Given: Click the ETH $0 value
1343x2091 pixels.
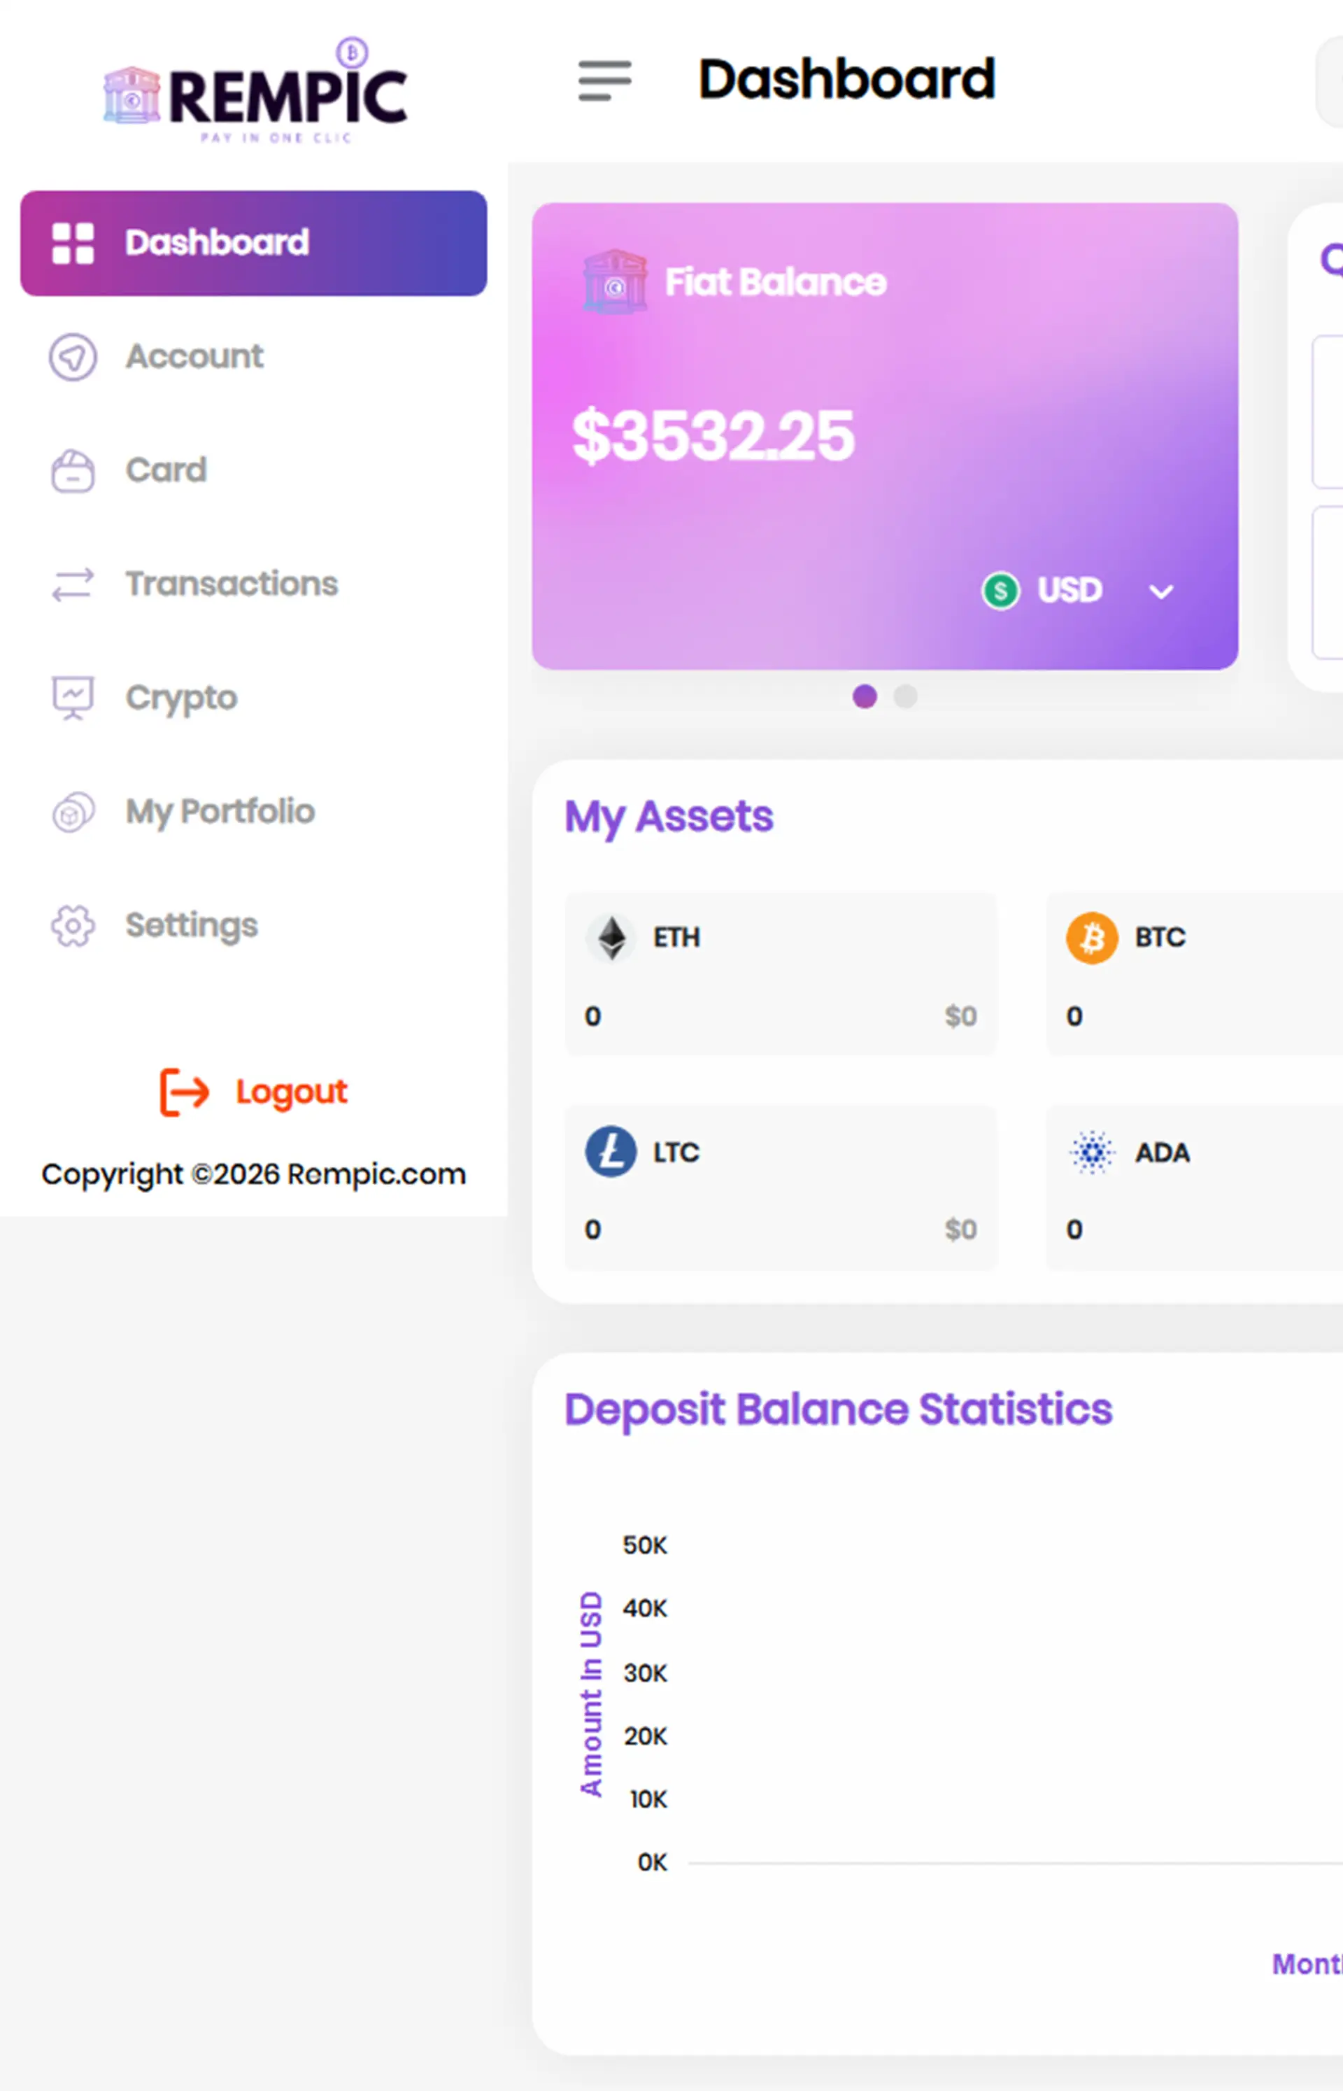Looking at the screenshot, I should pos(960,1016).
